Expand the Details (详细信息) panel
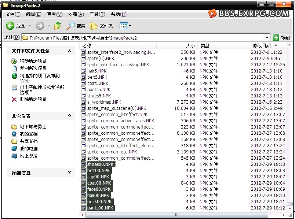The width and height of the screenshot is (295, 219). click(69, 173)
